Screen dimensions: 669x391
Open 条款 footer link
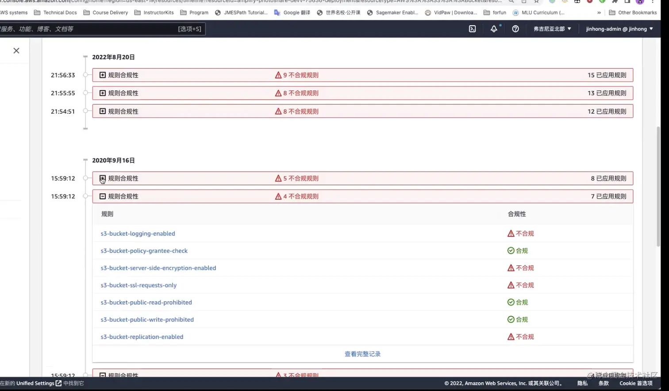coord(604,383)
